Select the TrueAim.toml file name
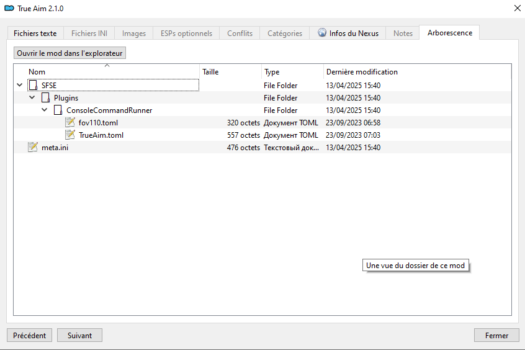The image size is (525, 350). pyautogui.click(x=101, y=135)
